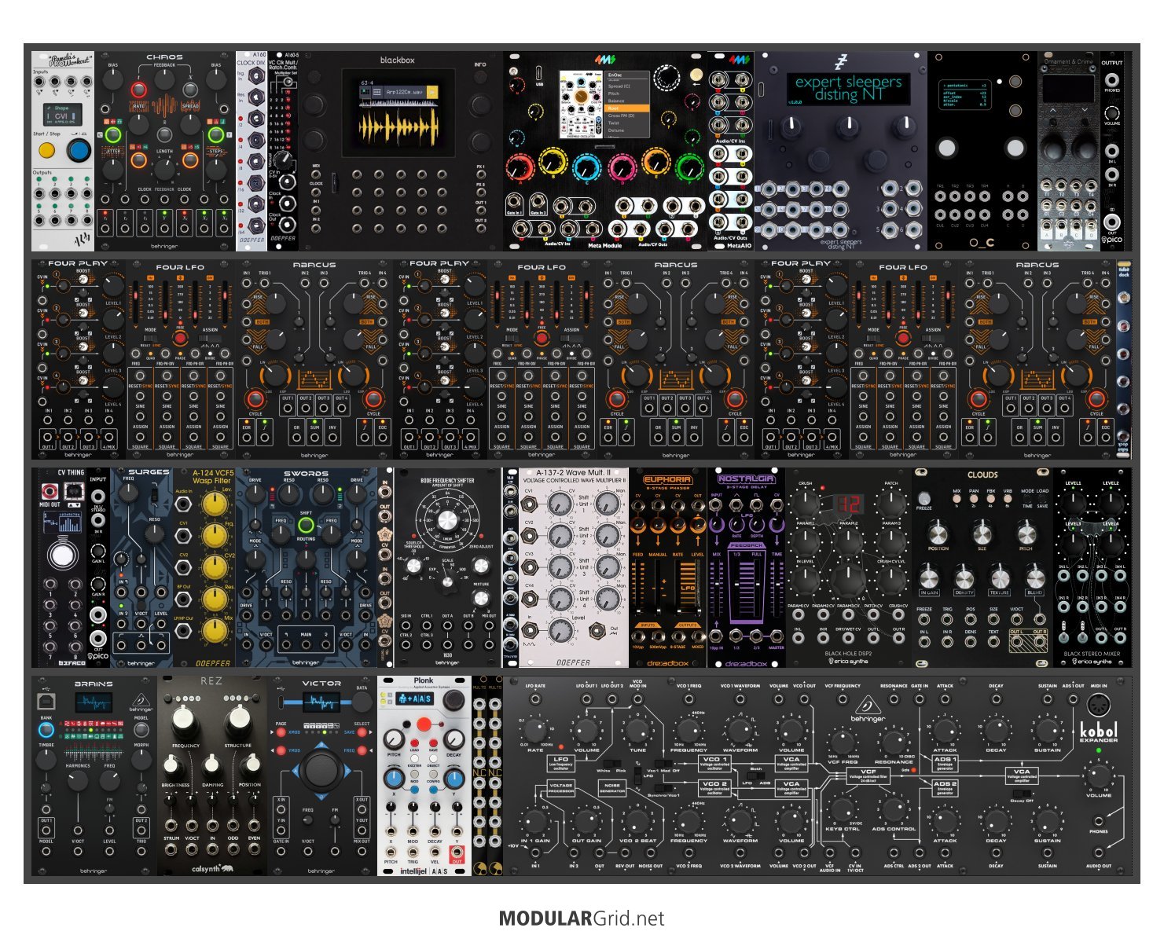Click Pamela's PRO Workout yellow Start/Stop button

click(x=47, y=150)
